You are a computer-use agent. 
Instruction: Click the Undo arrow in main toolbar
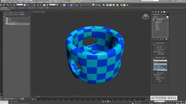click(x=1, y=5)
